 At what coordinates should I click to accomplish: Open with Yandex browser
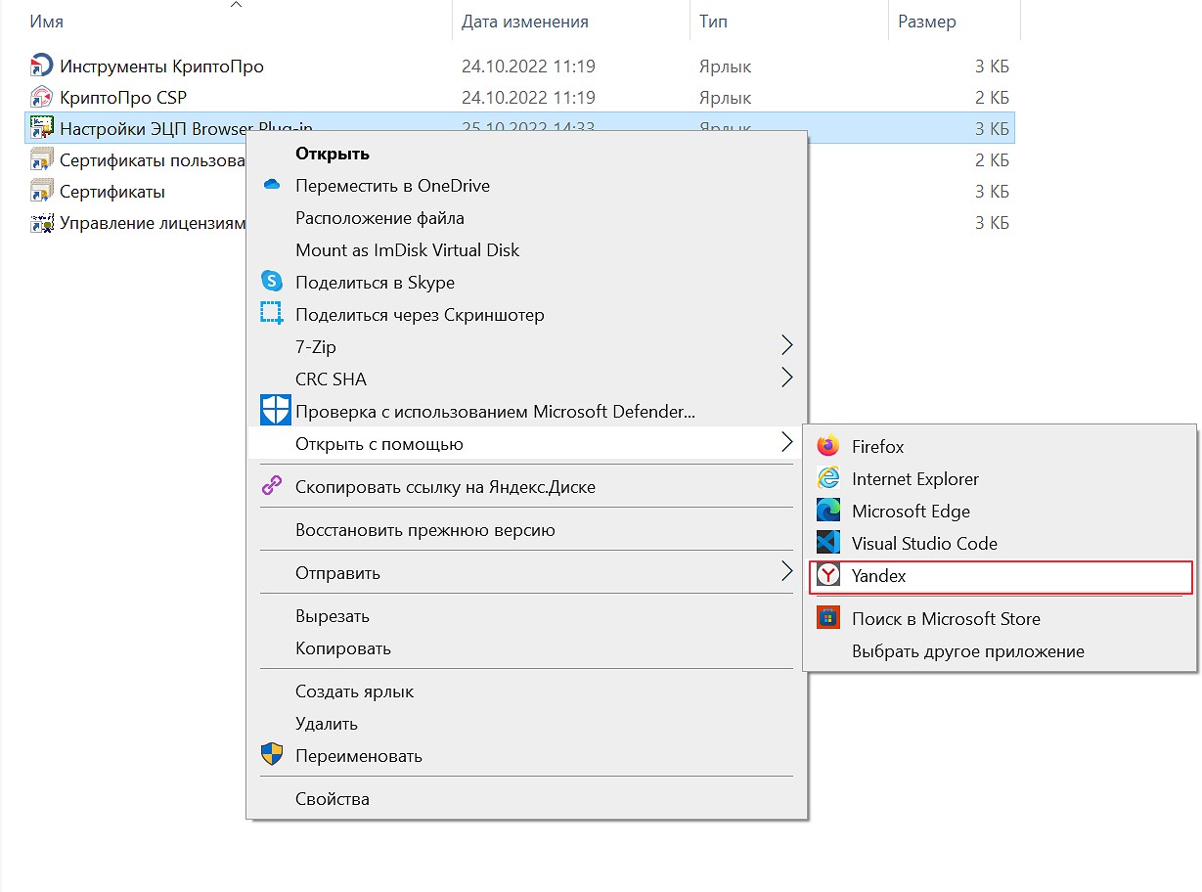click(1000, 576)
